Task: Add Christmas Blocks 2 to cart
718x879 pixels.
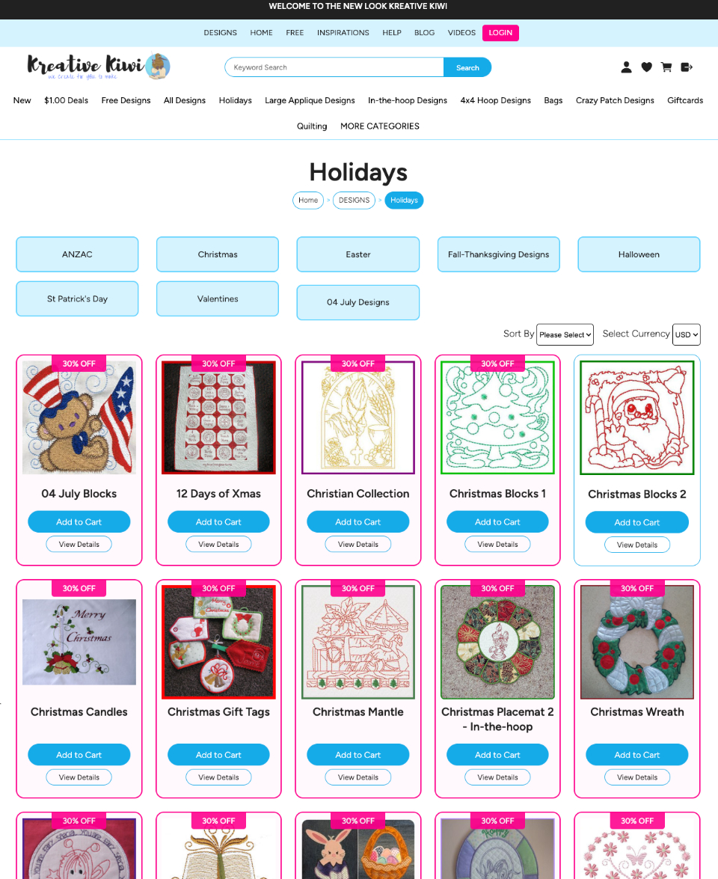Action: (x=636, y=522)
